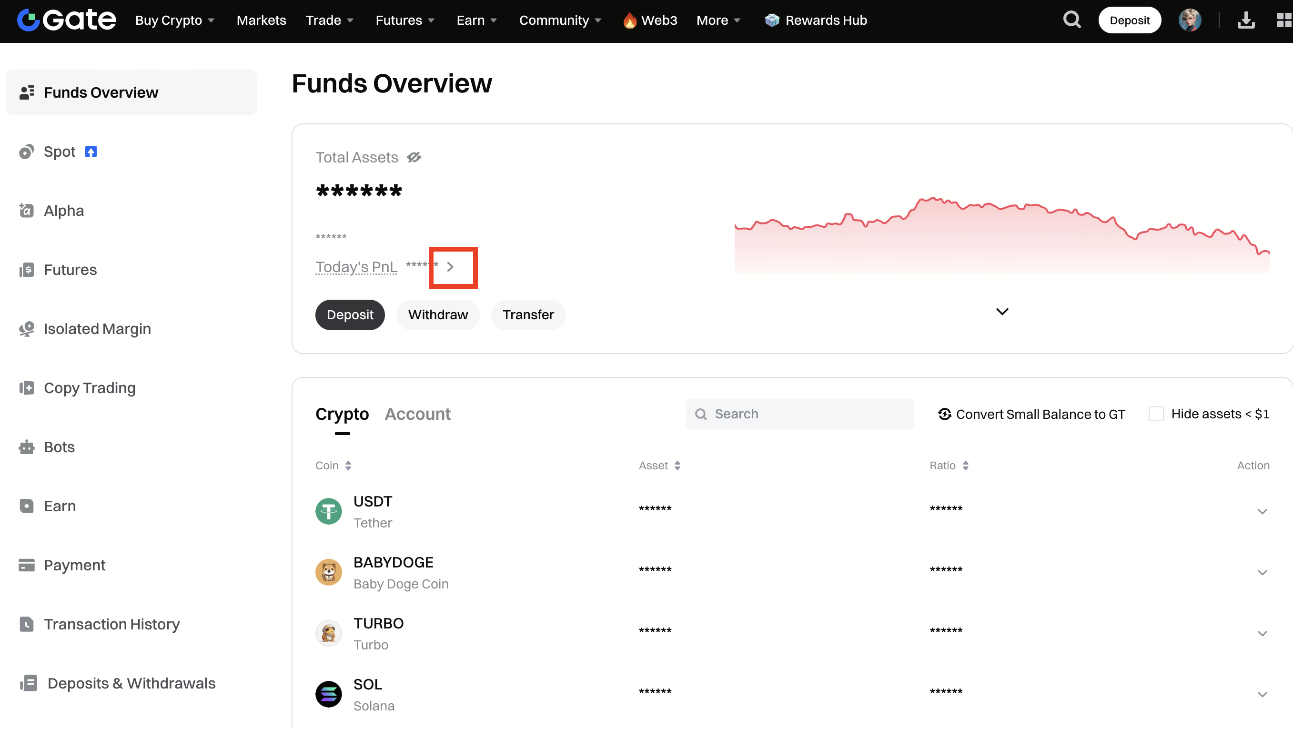This screenshot has height=729, width=1293.
Task: Click the Withdraw button
Action: tap(438, 315)
